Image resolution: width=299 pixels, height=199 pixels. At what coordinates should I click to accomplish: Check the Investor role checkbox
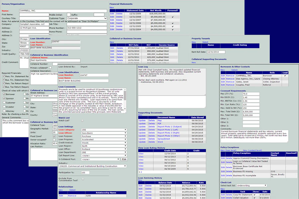[x=4, y=107]
